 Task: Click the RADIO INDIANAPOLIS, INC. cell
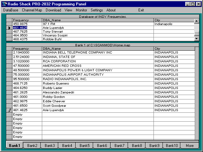pos(98,79)
